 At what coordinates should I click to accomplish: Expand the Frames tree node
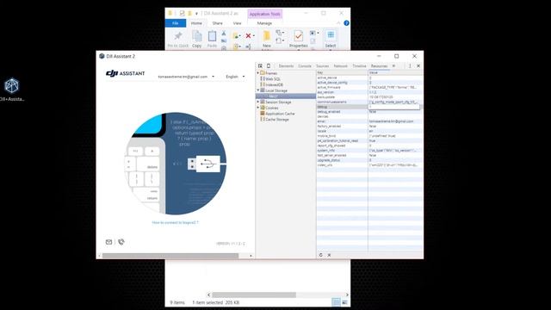point(258,73)
